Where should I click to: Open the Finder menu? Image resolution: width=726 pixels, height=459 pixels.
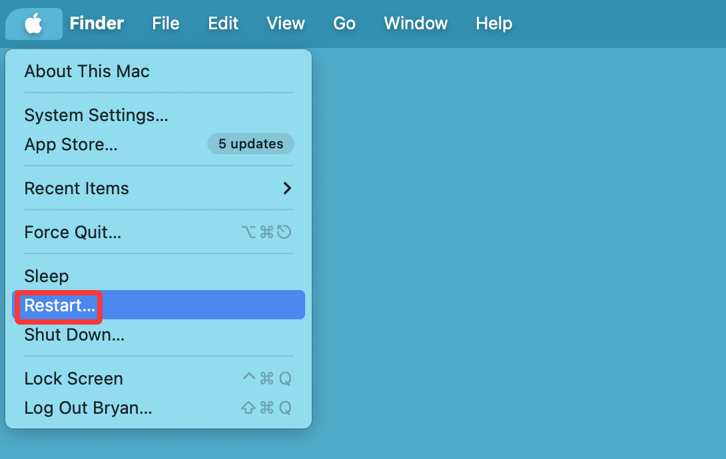pos(97,23)
